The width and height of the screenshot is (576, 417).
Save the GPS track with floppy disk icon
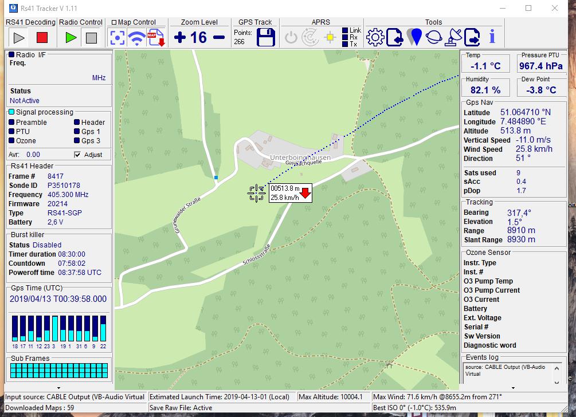pyautogui.click(x=265, y=38)
